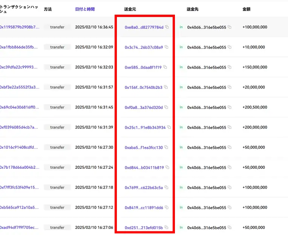Viewport: 288px width, 235px height.
Task: Click the 金額 column header
Action: point(246,9)
